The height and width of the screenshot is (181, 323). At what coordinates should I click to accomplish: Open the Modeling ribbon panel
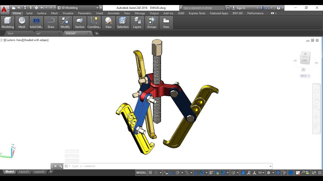(8, 22)
